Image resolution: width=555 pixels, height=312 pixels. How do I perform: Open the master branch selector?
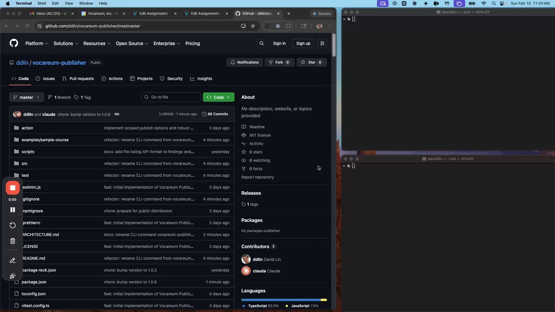(26, 97)
